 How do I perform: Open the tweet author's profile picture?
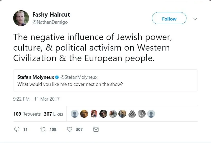point(21,18)
